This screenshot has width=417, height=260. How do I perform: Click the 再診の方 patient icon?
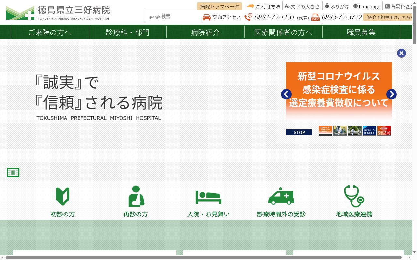136,196
